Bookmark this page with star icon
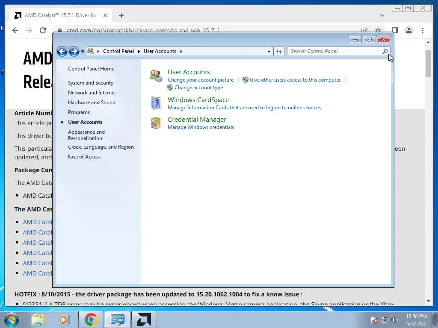The height and width of the screenshot is (328, 438). point(378,30)
